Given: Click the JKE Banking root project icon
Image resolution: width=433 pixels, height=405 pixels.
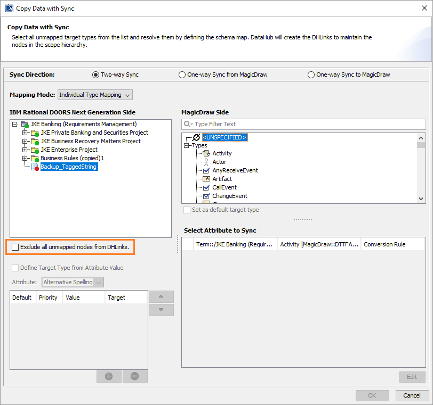Looking at the screenshot, I should pyautogui.click(x=25, y=125).
